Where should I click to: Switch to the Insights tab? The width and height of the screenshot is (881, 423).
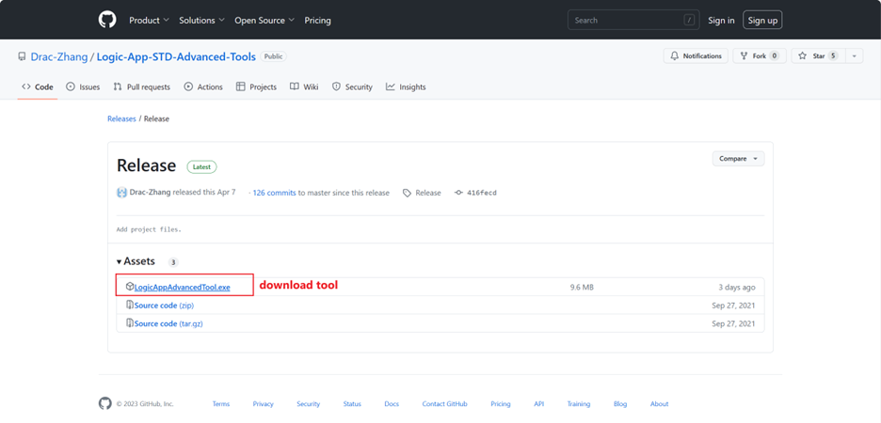(406, 87)
